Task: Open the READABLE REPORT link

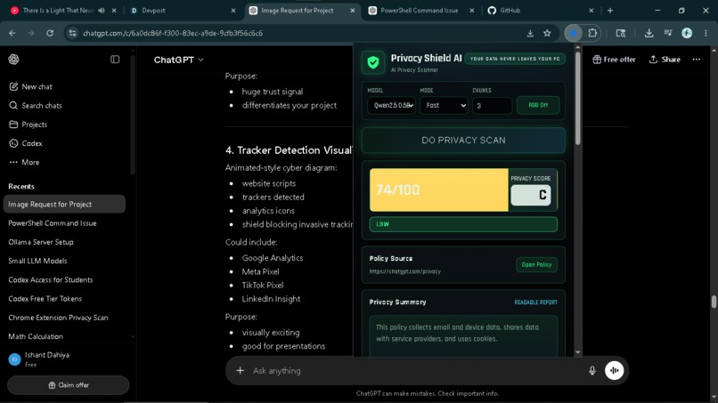Action: (535, 302)
